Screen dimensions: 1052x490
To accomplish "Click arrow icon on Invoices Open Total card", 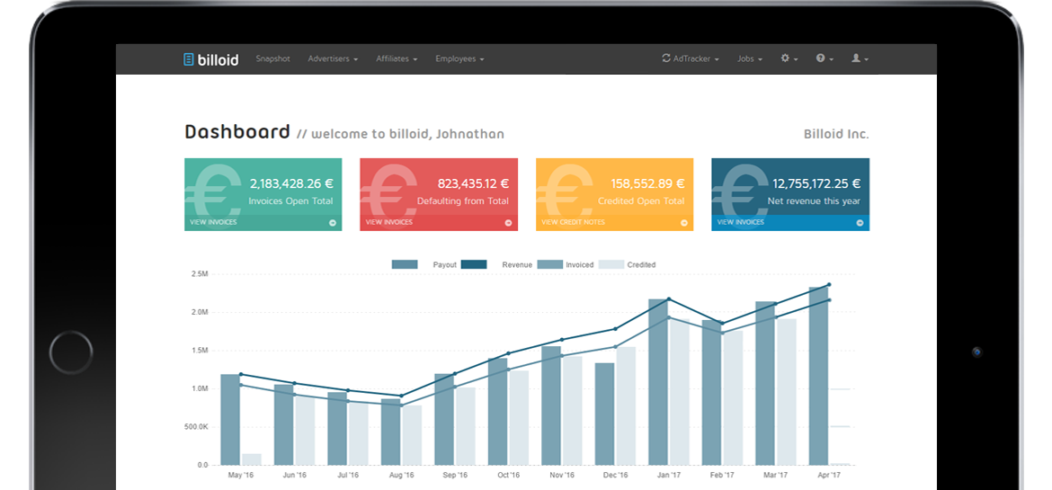I will click(x=333, y=222).
